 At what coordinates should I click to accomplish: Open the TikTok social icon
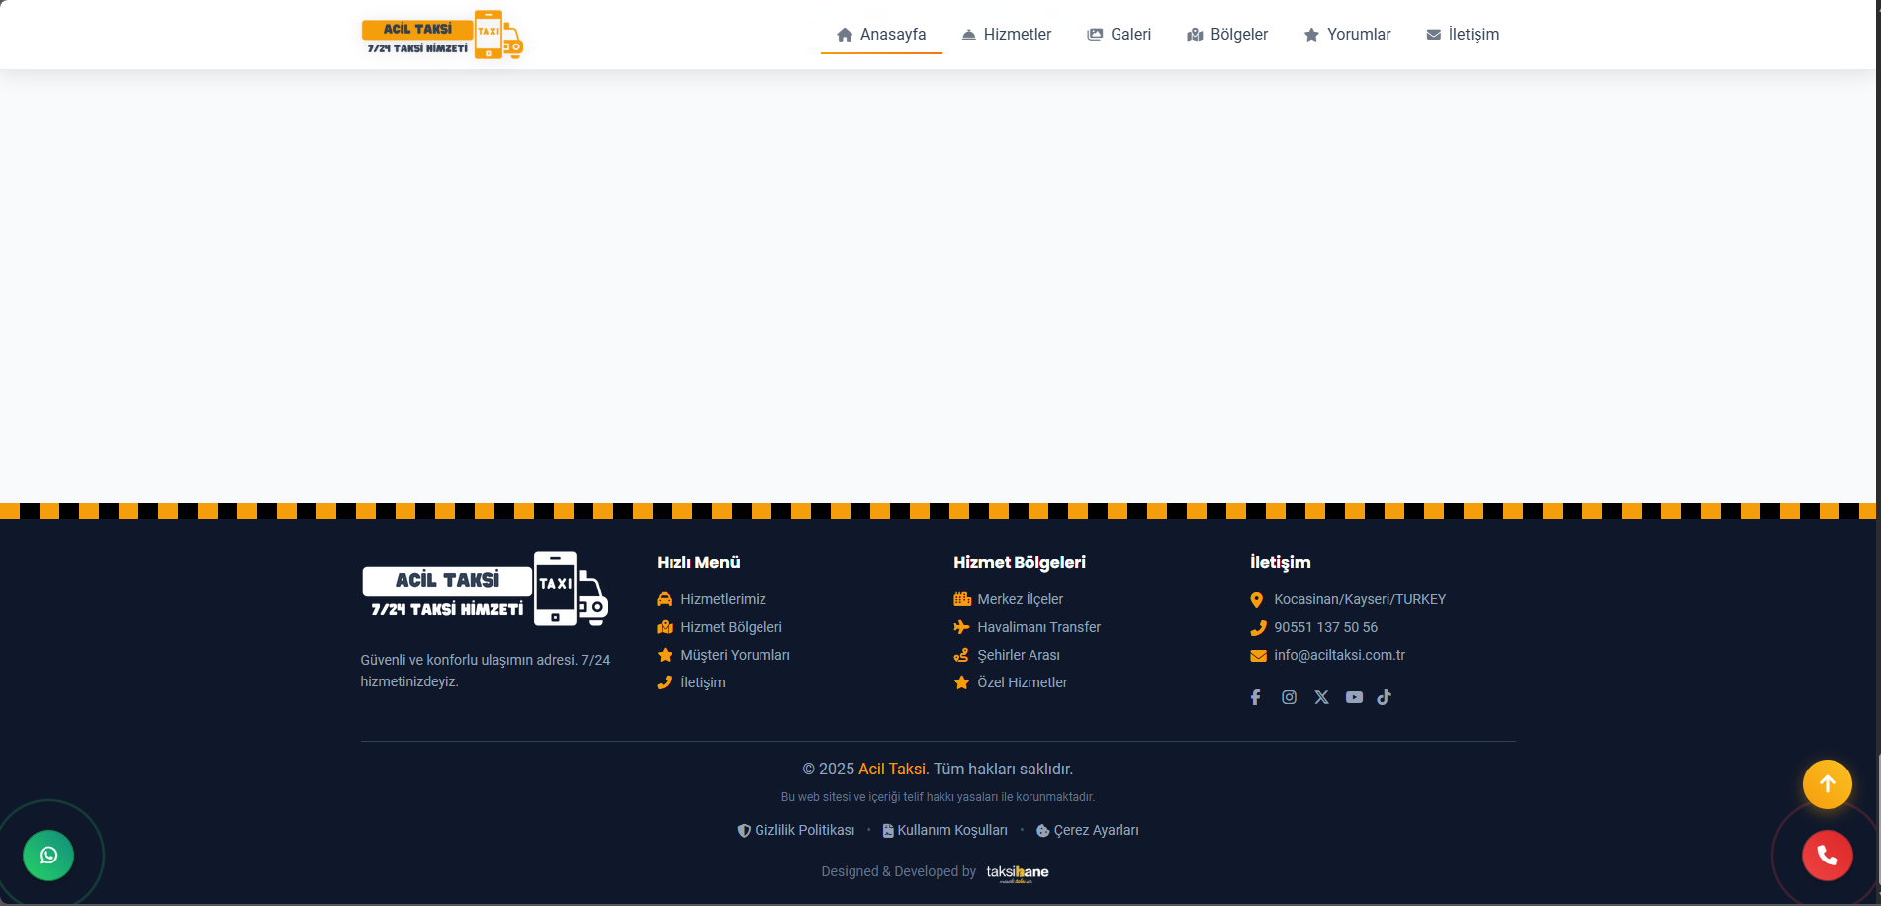(1385, 697)
